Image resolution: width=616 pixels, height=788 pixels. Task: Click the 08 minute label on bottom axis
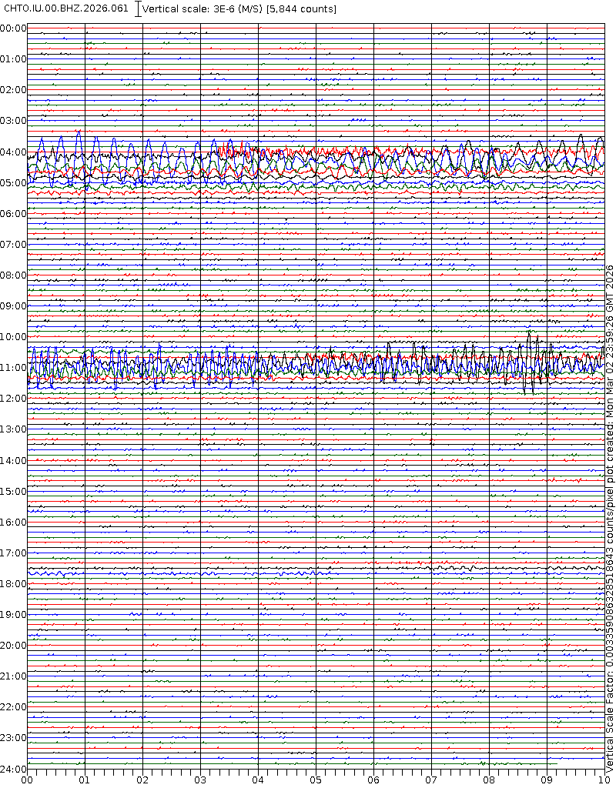(489, 780)
